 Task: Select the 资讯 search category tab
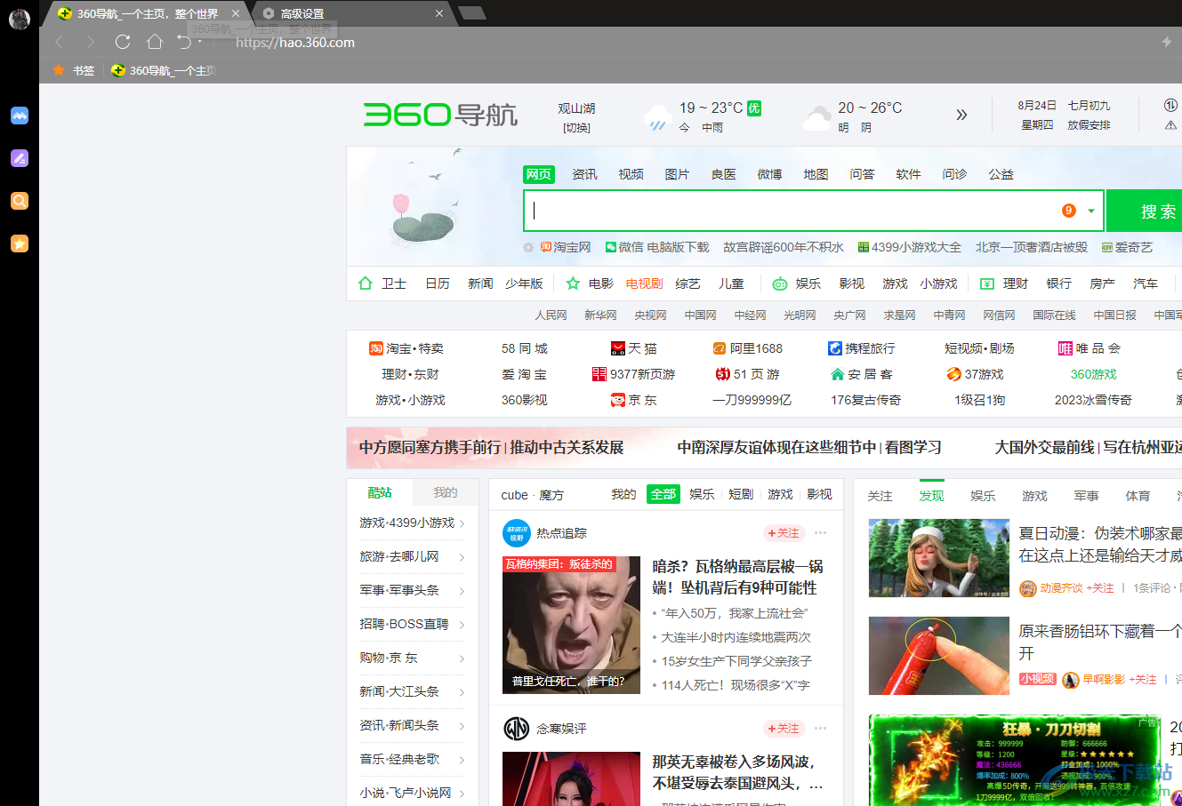[584, 174]
